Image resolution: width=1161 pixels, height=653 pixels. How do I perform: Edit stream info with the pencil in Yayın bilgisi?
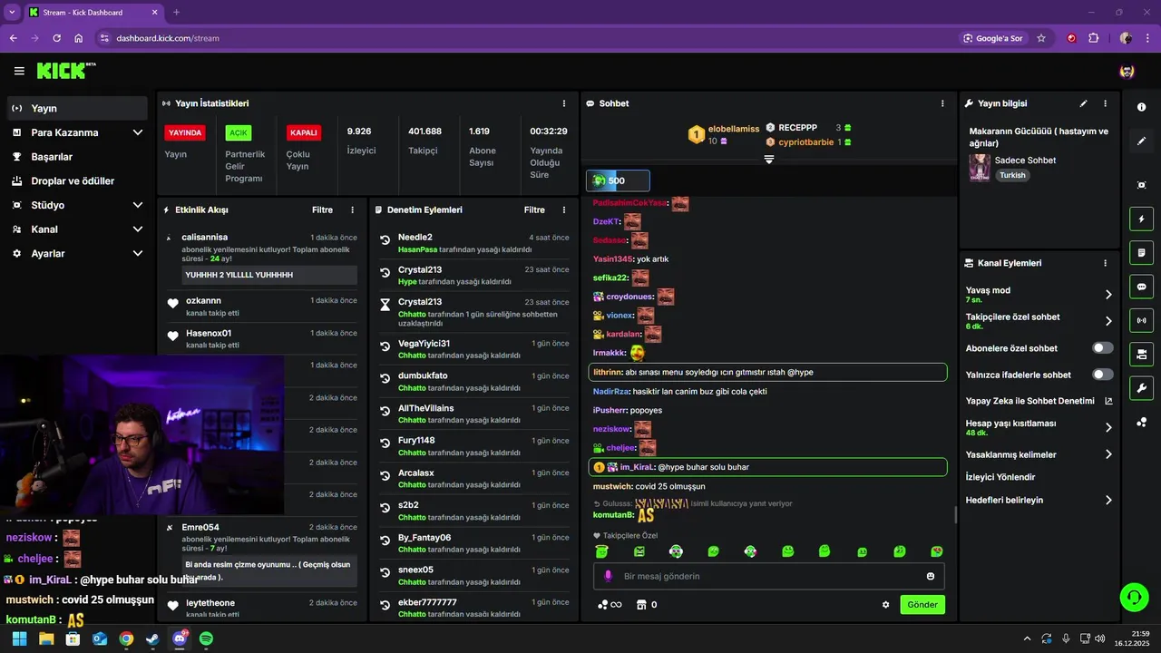point(1083,103)
